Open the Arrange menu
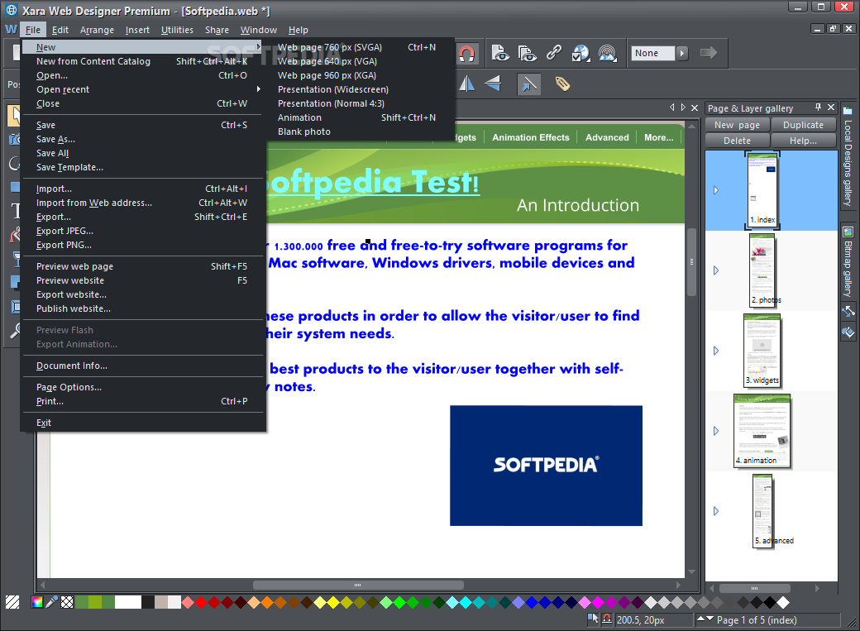 [97, 30]
